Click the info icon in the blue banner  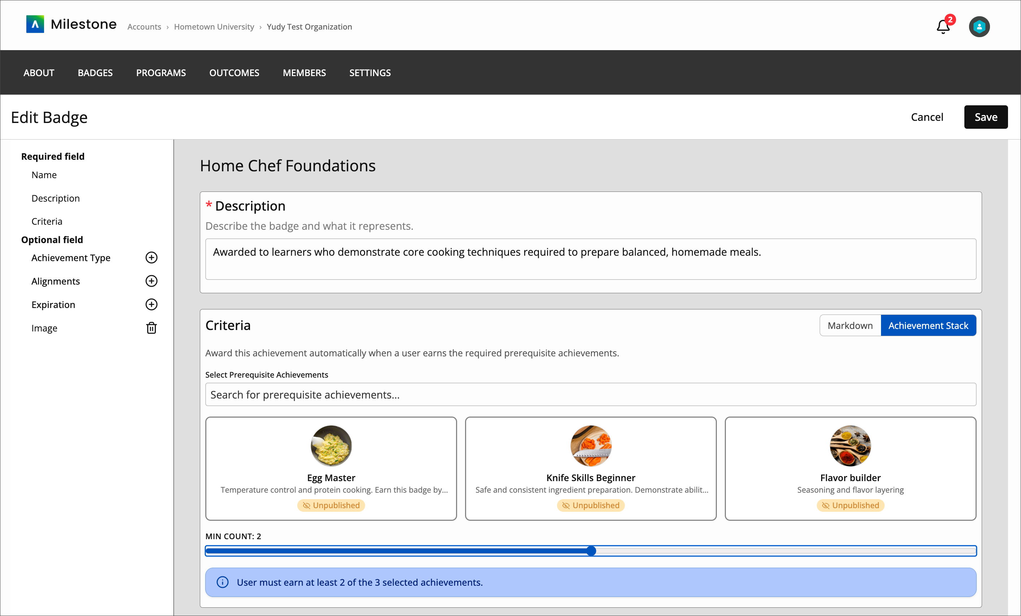222,582
